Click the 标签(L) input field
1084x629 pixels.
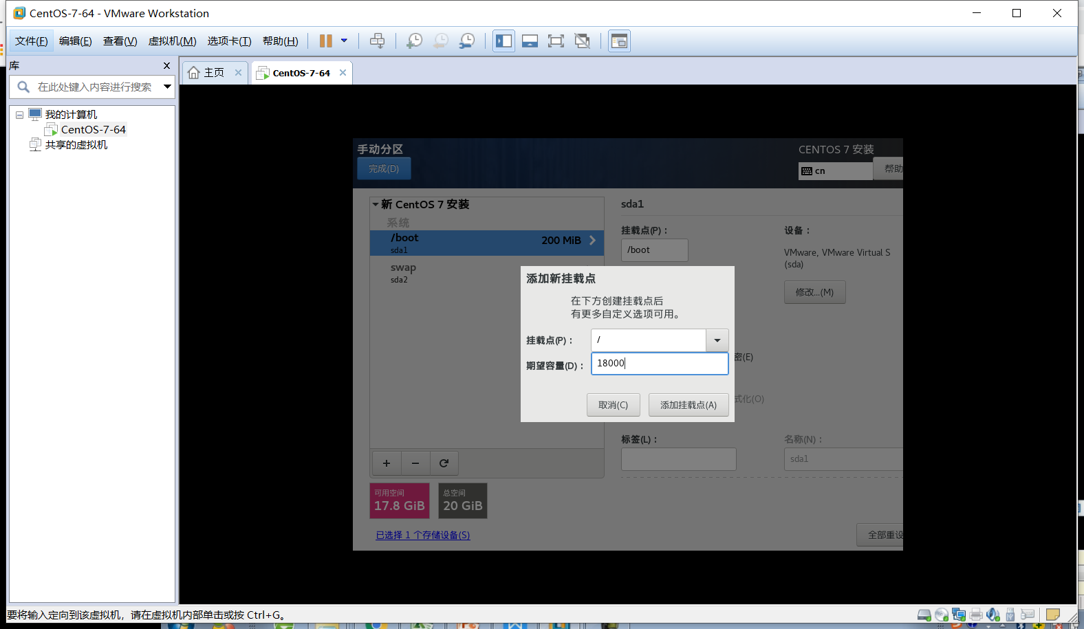pyautogui.click(x=678, y=459)
